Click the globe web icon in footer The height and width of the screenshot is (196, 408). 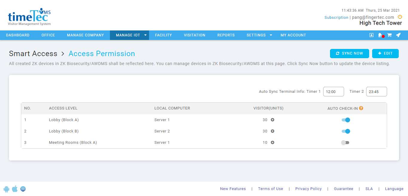tap(23, 189)
